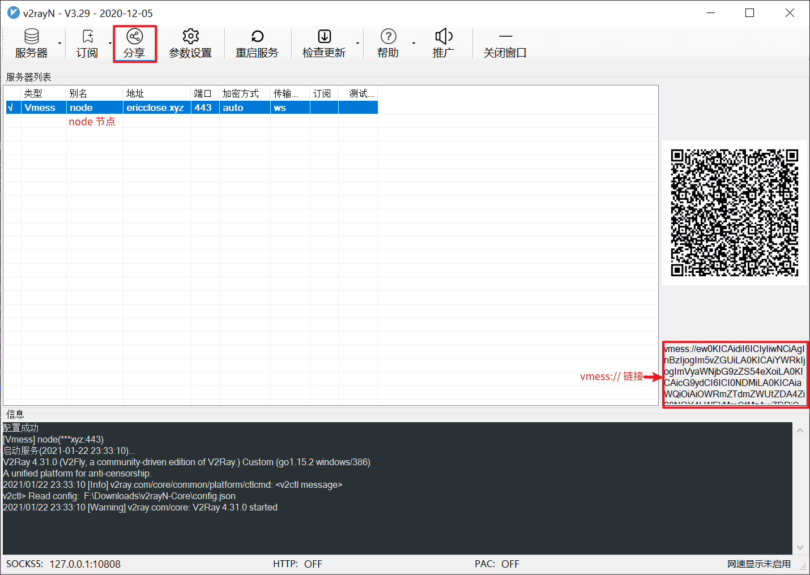Expand the 检查更新 dropdown arrow

tap(357, 44)
